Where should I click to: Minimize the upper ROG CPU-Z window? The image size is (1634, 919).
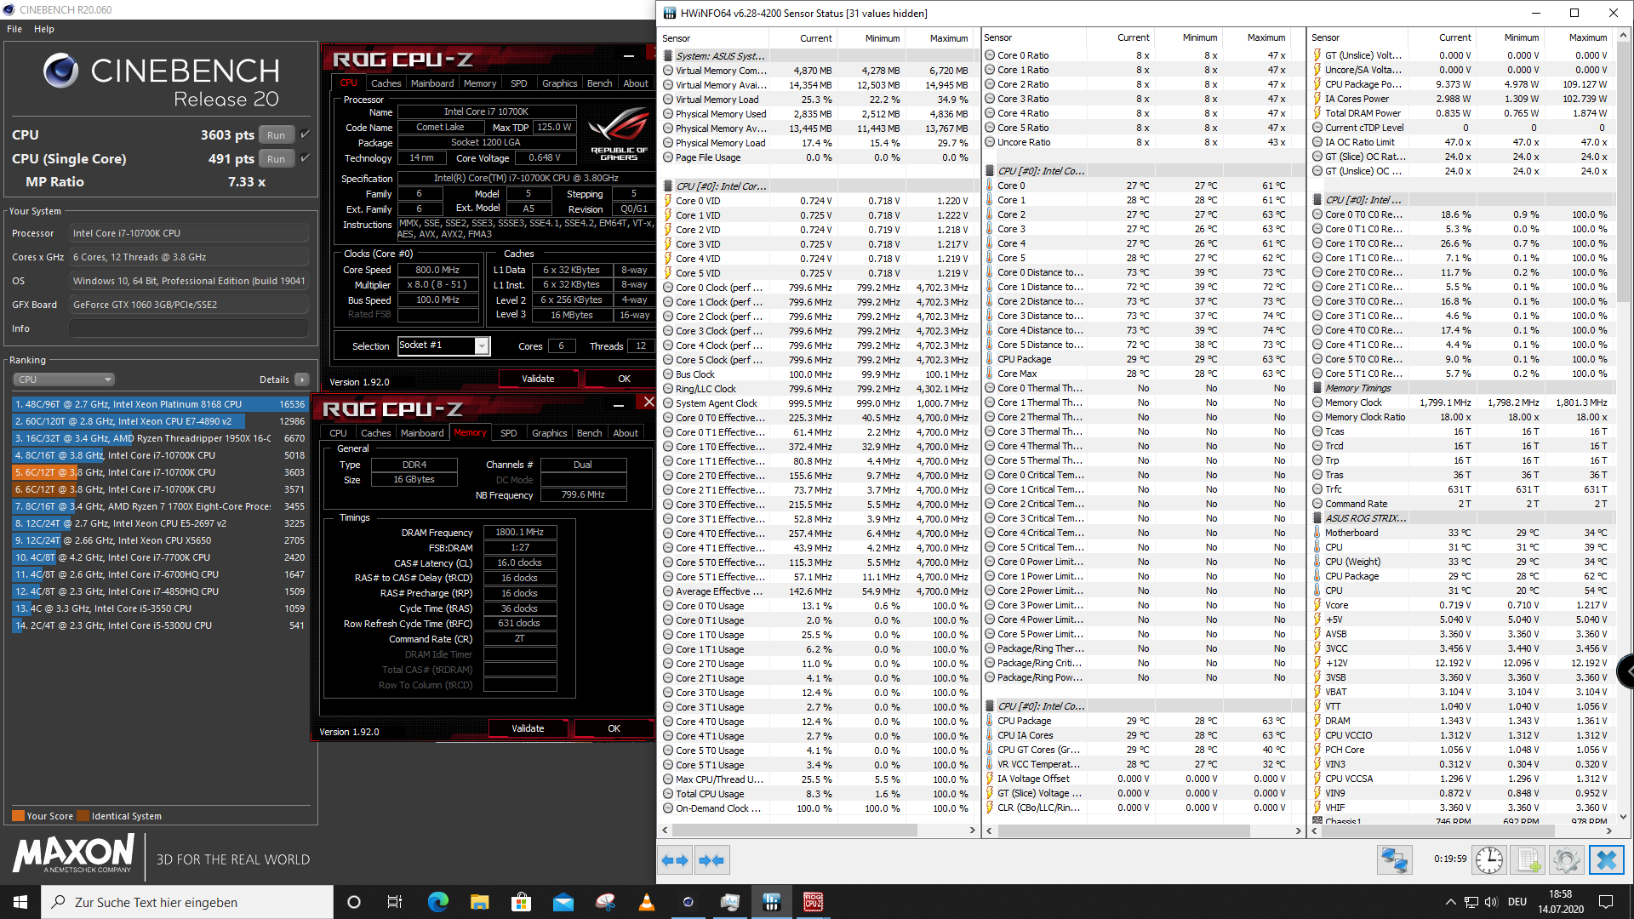[629, 57]
